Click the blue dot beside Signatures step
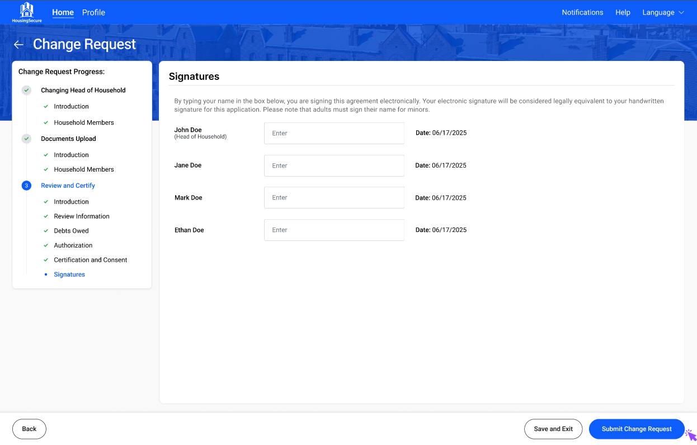The height and width of the screenshot is (445, 697). pyautogui.click(x=46, y=274)
